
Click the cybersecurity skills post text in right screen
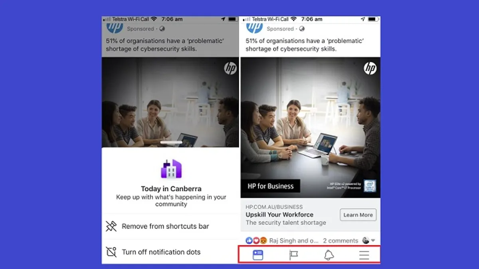(x=305, y=45)
